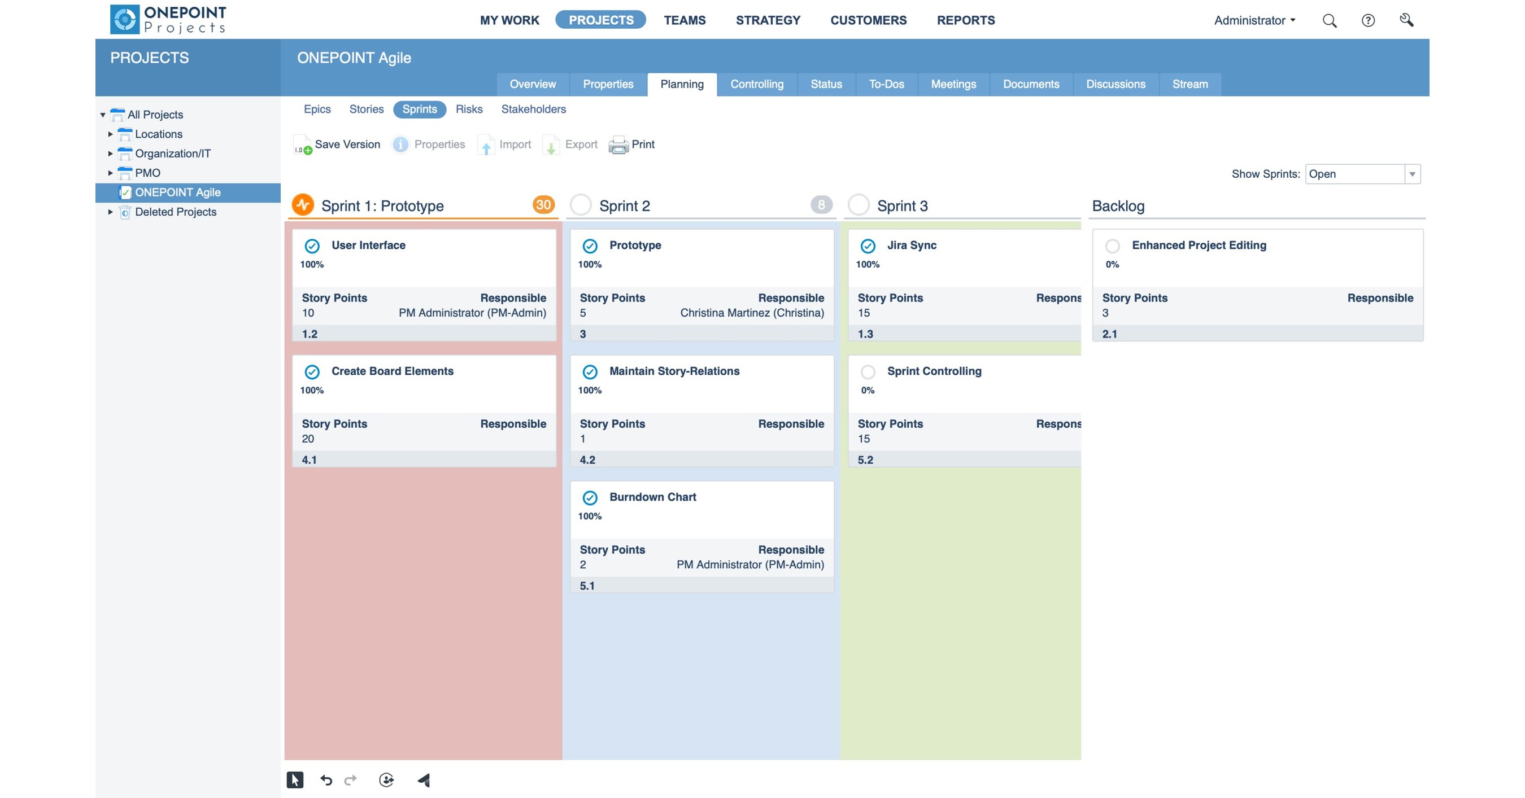Viewport: 1525px width, 798px height.
Task: Expand the Locations tree node
Action: tap(111, 134)
